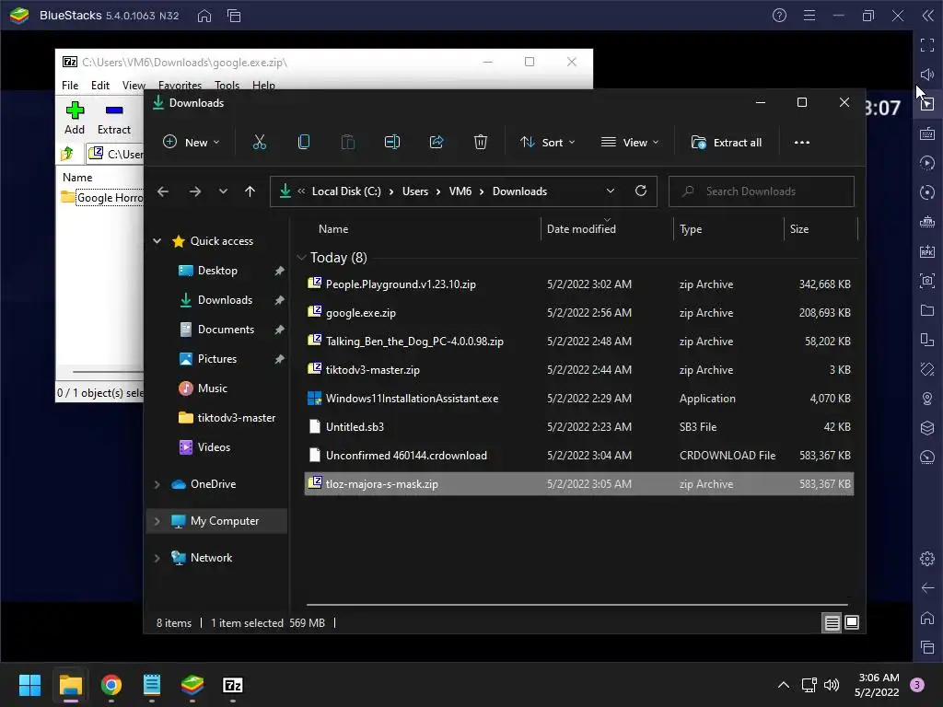Collapse the Quick access tree node
This screenshot has height=707, width=943.
click(157, 241)
